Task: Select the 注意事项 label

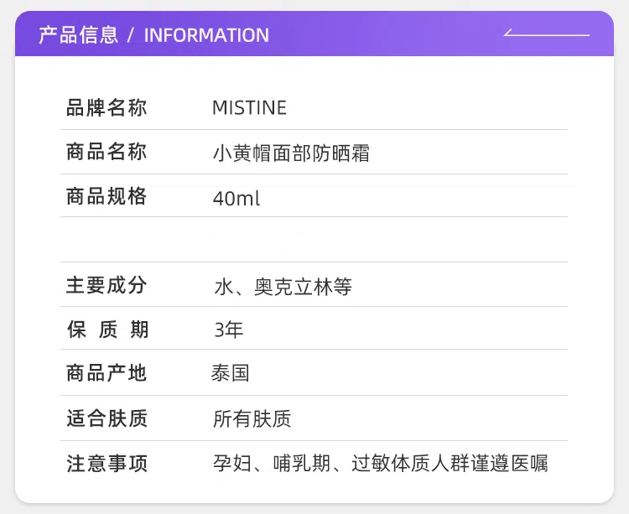Action: [x=107, y=464]
